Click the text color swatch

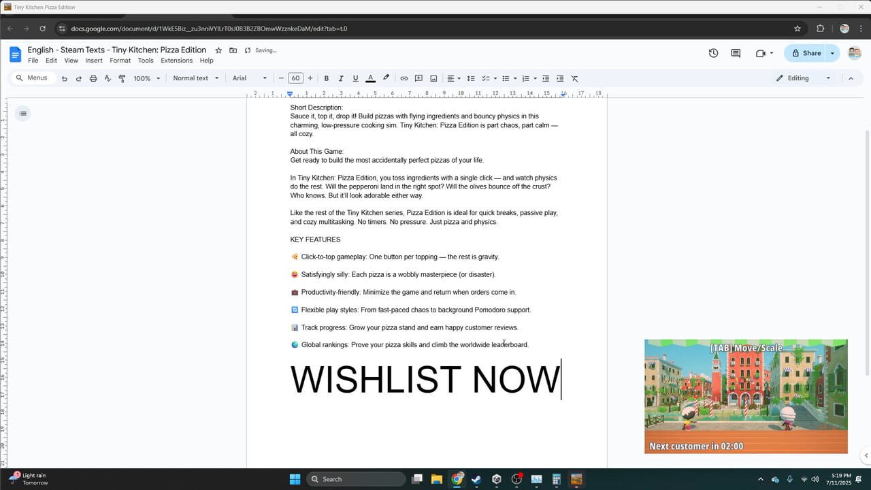[370, 78]
